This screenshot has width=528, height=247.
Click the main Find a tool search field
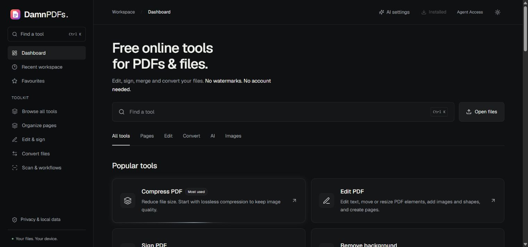tap(283, 112)
